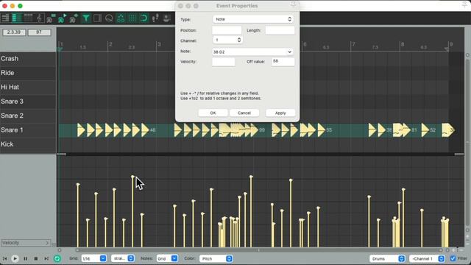Select the Snare 3 drum row

pos(28,102)
